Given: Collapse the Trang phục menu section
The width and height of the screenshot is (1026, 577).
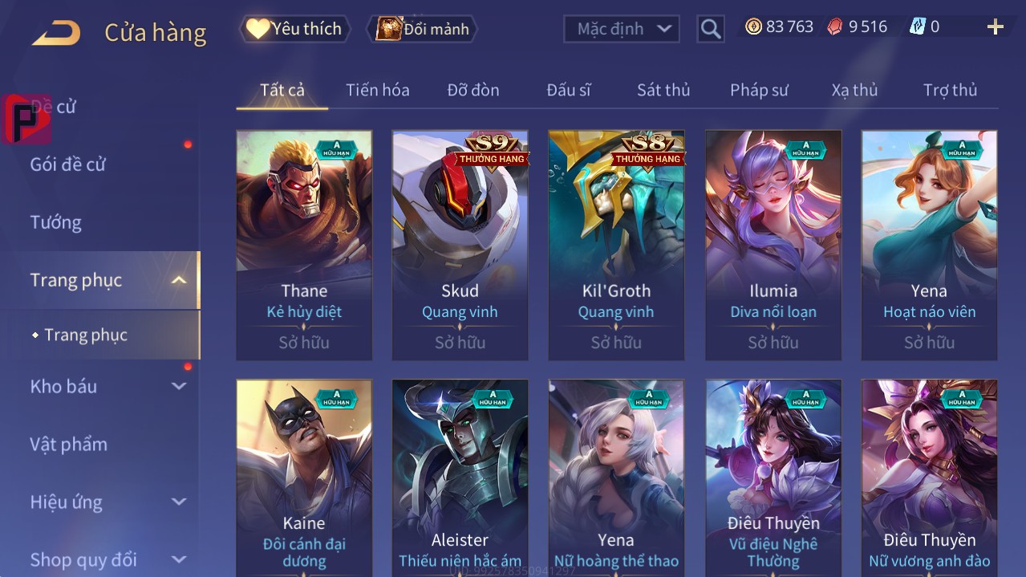Looking at the screenshot, I should 179,280.
